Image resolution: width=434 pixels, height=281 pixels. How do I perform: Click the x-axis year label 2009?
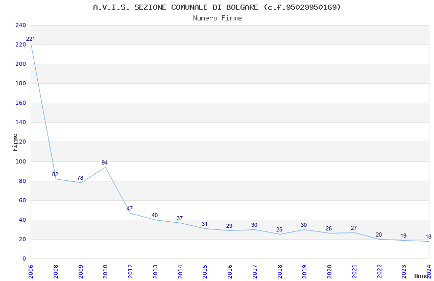81,272
